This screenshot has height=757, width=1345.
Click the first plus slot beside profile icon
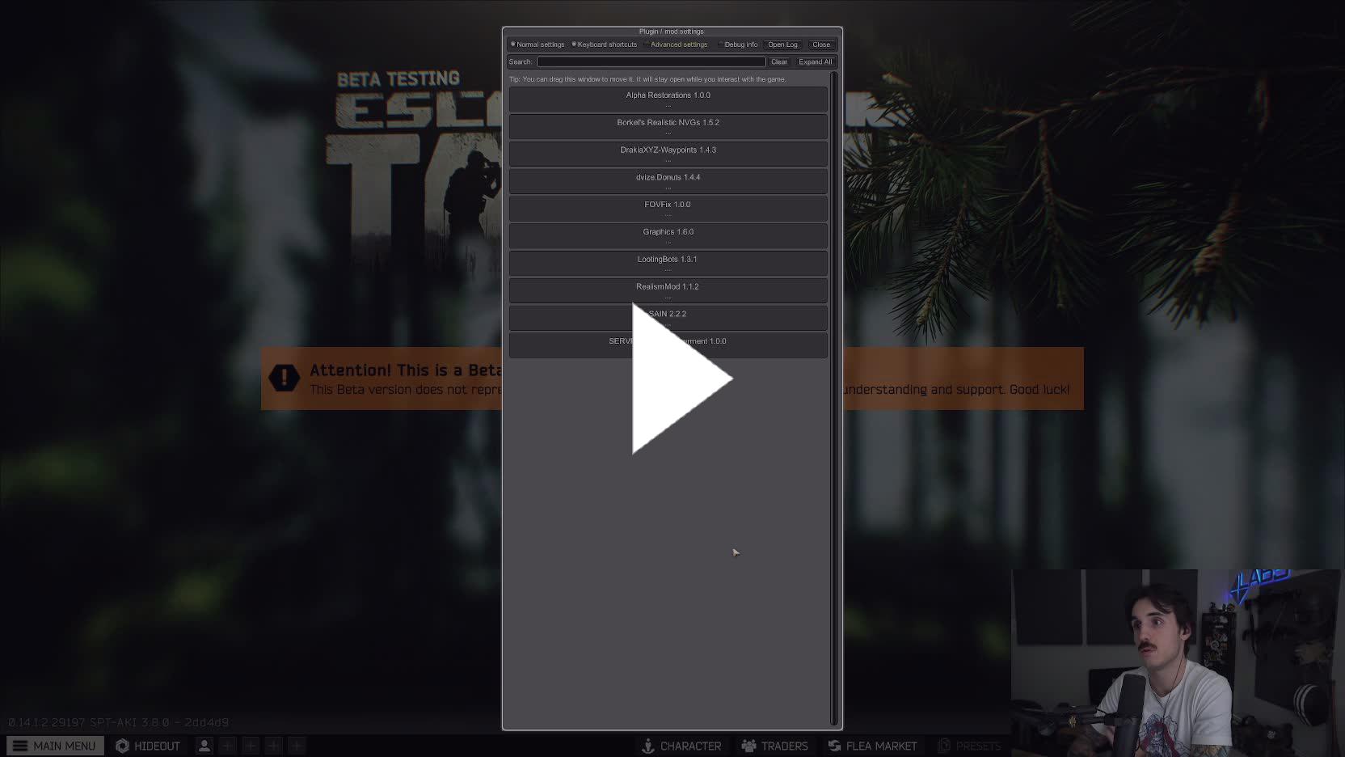[228, 746]
